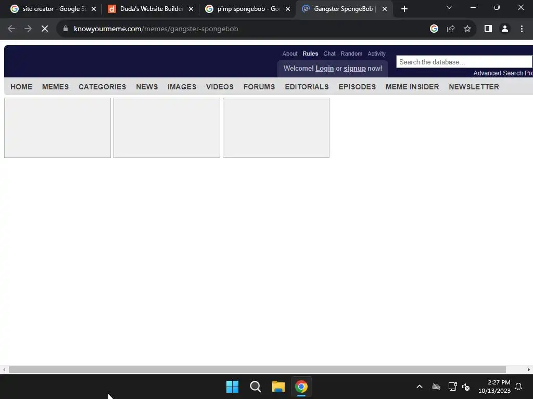
Task: Open the Activity link
Action: pyautogui.click(x=376, y=54)
